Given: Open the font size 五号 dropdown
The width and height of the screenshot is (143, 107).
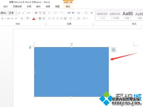Looking at the screenshot, I should (16, 13).
